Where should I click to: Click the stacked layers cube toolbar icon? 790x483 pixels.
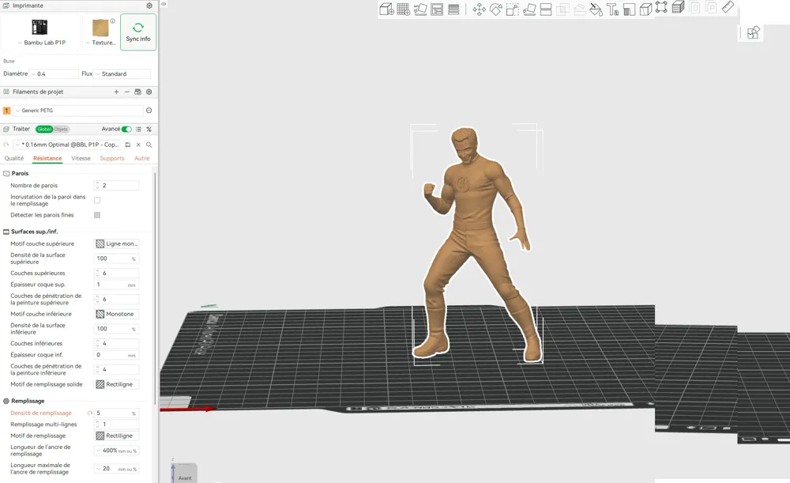pyautogui.click(x=678, y=7)
